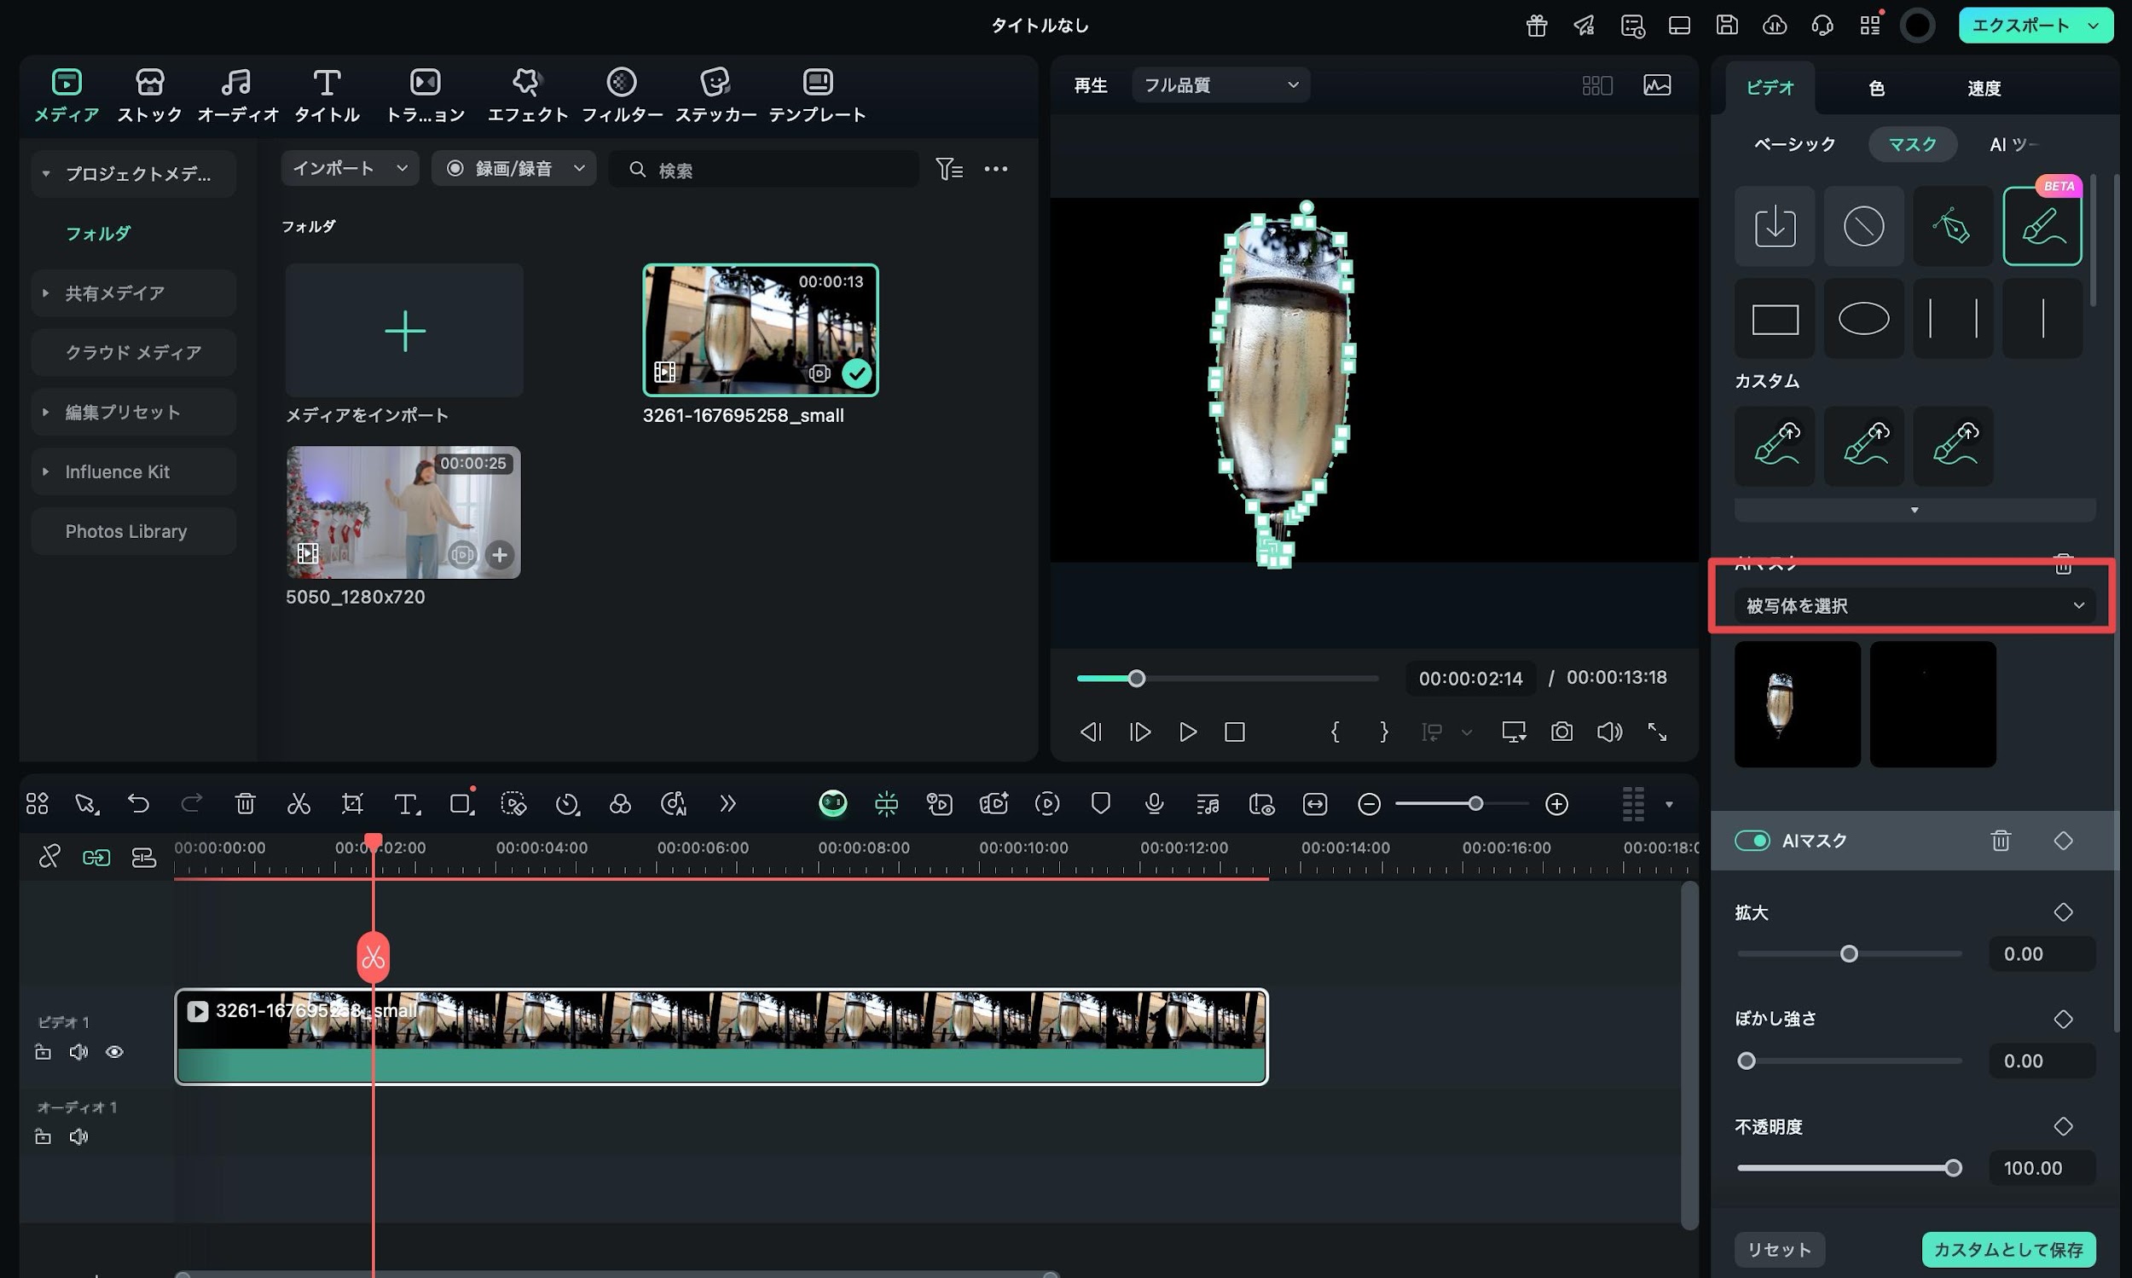Toggle the AIマスク switch off
2132x1278 pixels.
(x=1752, y=841)
